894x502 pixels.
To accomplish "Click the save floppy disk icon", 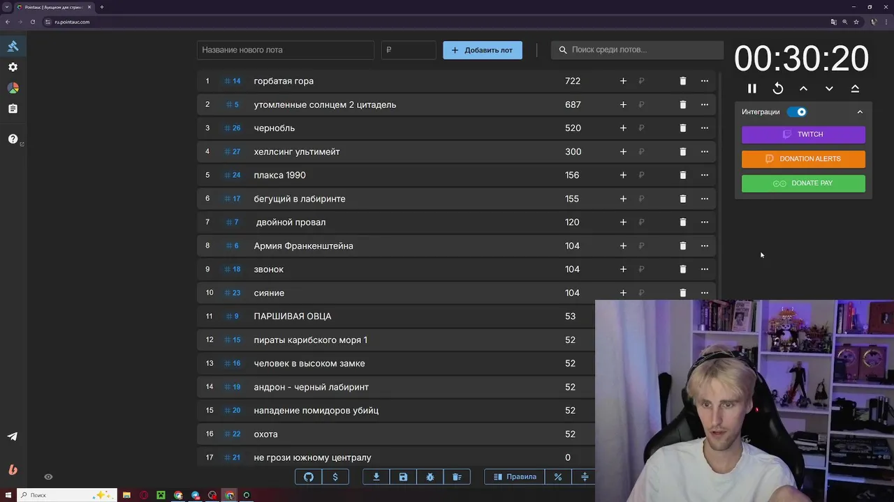I will click(403, 477).
